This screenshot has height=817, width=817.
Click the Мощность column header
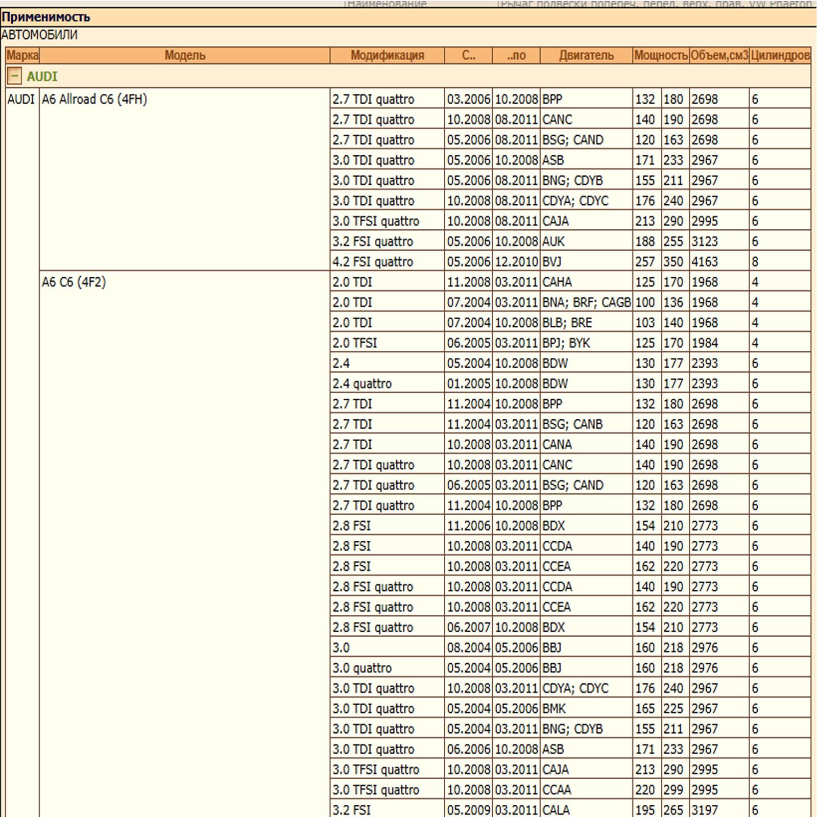pos(660,55)
